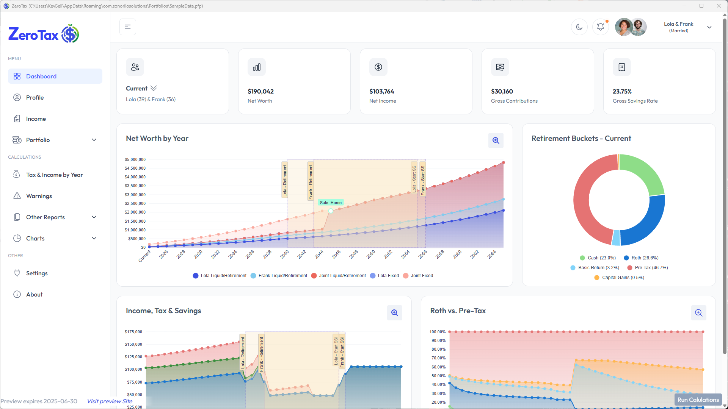The width and height of the screenshot is (728, 409).
Task: Zoom into the Income, Tax & Savings chart
Action: 394,313
